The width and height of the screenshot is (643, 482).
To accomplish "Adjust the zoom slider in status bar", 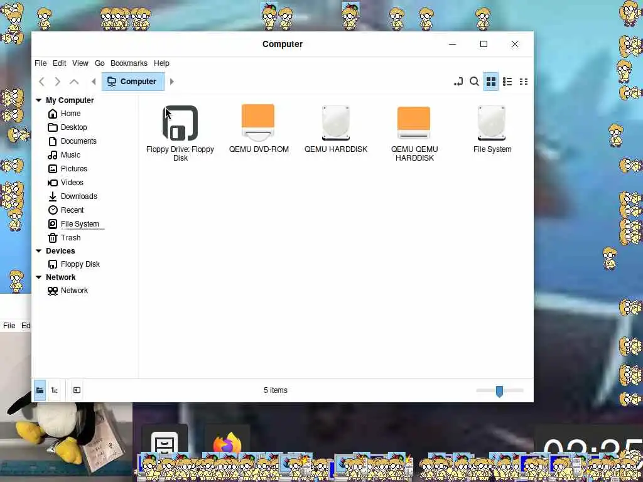I will tap(499, 391).
